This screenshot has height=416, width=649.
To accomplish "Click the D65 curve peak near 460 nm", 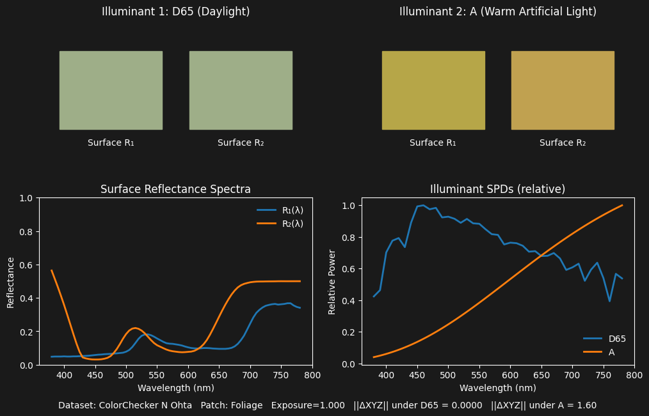I will (x=423, y=205).
